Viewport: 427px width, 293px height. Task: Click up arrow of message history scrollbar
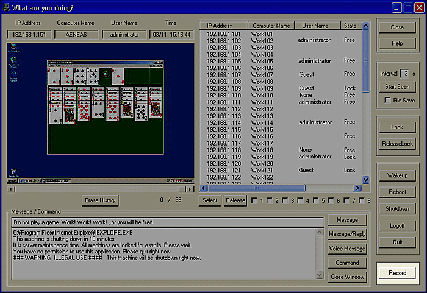320,233
